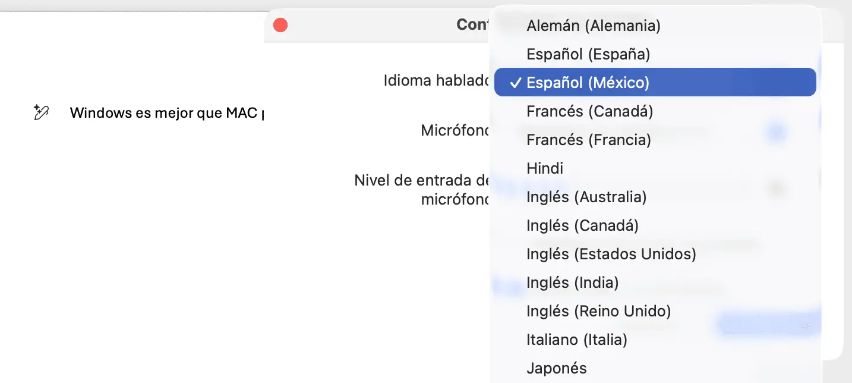Screen dimensions: 852x383
Task: Choose Hindi from the language menu
Action: pyautogui.click(x=545, y=168)
